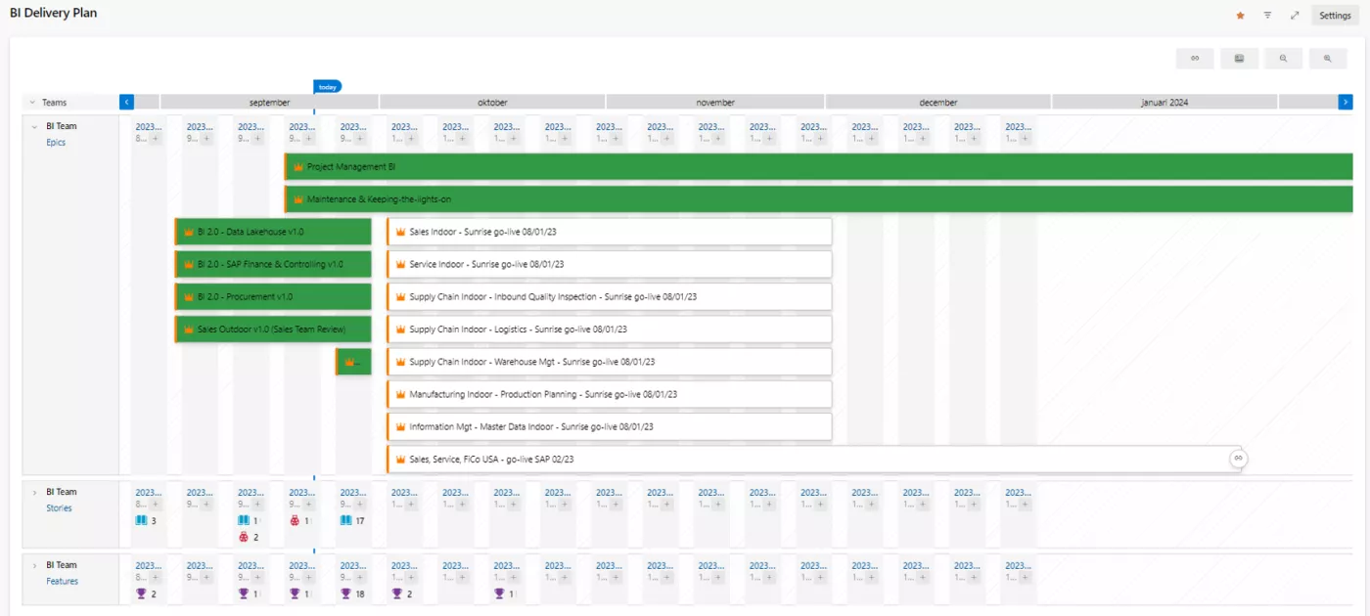Click dependency link icon on Sales, Service, FiCo USA

coord(1238,459)
